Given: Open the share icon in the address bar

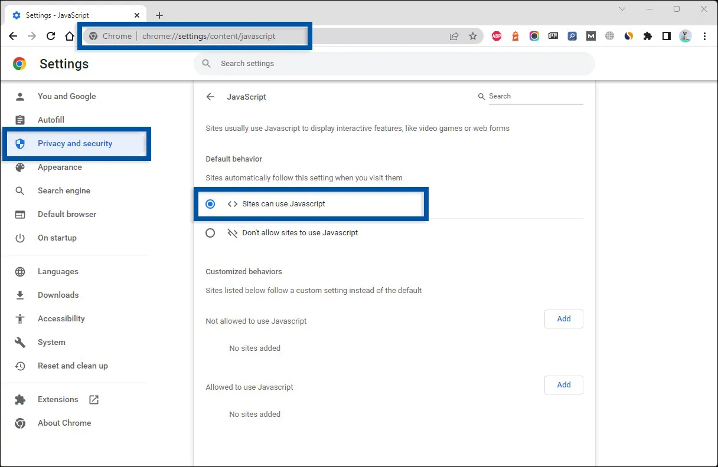Looking at the screenshot, I should pyautogui.click(x=454, y=36).
